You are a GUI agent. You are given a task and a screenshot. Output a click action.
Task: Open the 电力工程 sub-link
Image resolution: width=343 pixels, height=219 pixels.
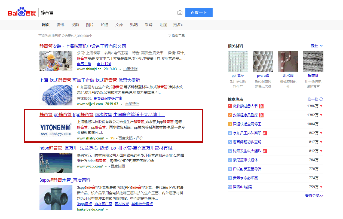coord(104,64)
